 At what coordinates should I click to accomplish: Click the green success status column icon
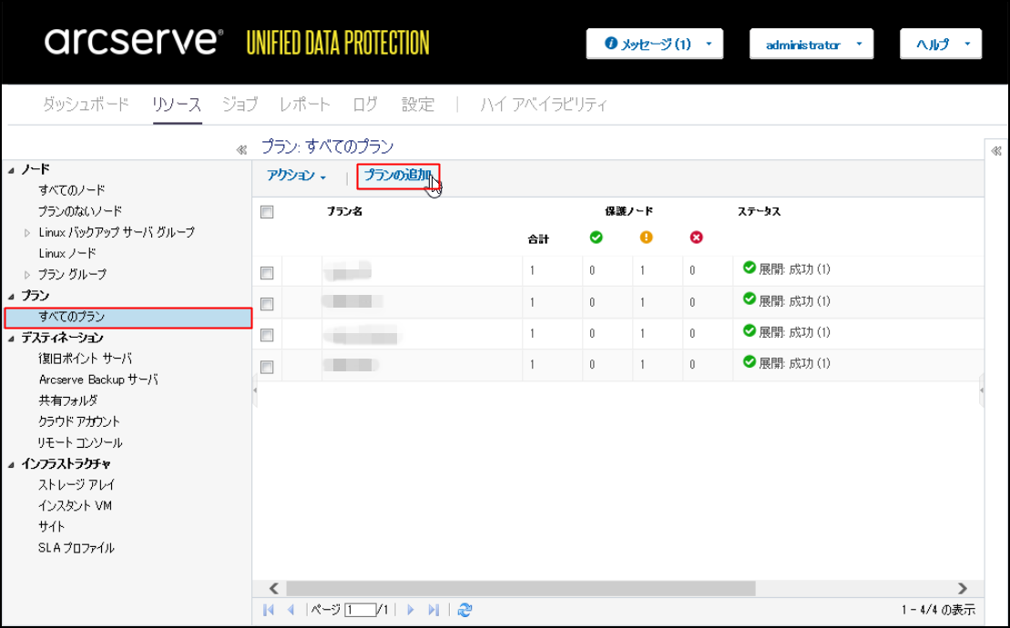[x=597, y=238]
